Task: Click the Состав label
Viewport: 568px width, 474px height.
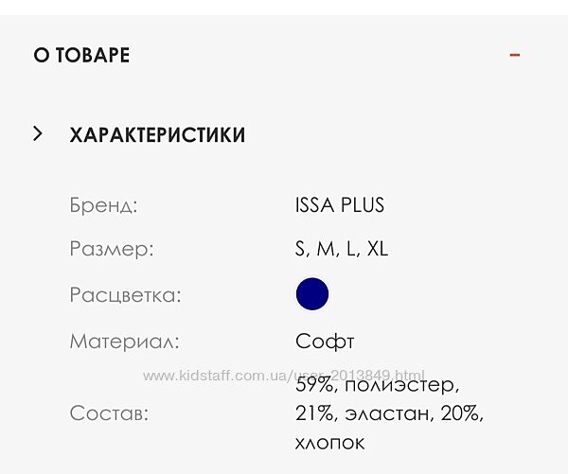Action: point(109,413)
